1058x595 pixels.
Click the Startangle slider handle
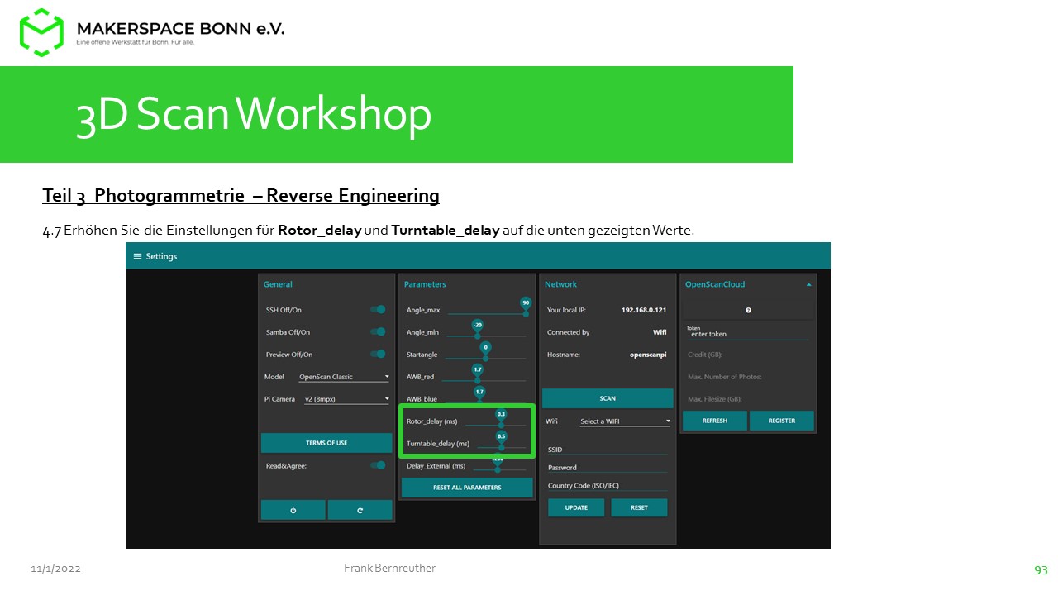pyautogui.click(x=485, y=358)
